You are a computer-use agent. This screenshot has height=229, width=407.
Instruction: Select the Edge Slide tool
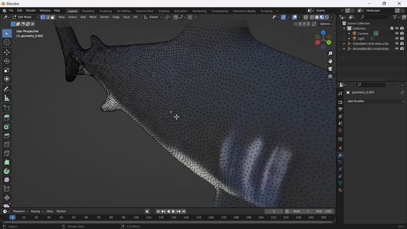pyautogui.click(x=7, y=189)
